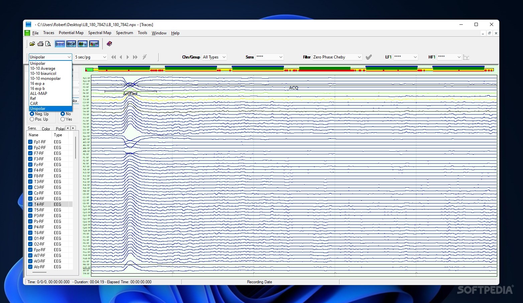
Task: Go to previous page arrow
Action: [x=121, y=57]
